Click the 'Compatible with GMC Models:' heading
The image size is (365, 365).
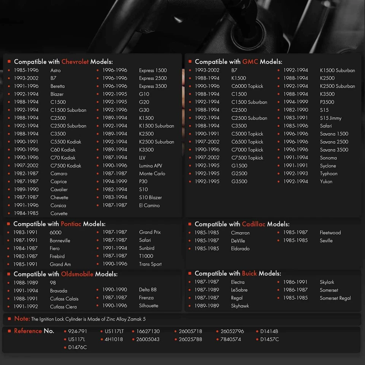[238, 62]
